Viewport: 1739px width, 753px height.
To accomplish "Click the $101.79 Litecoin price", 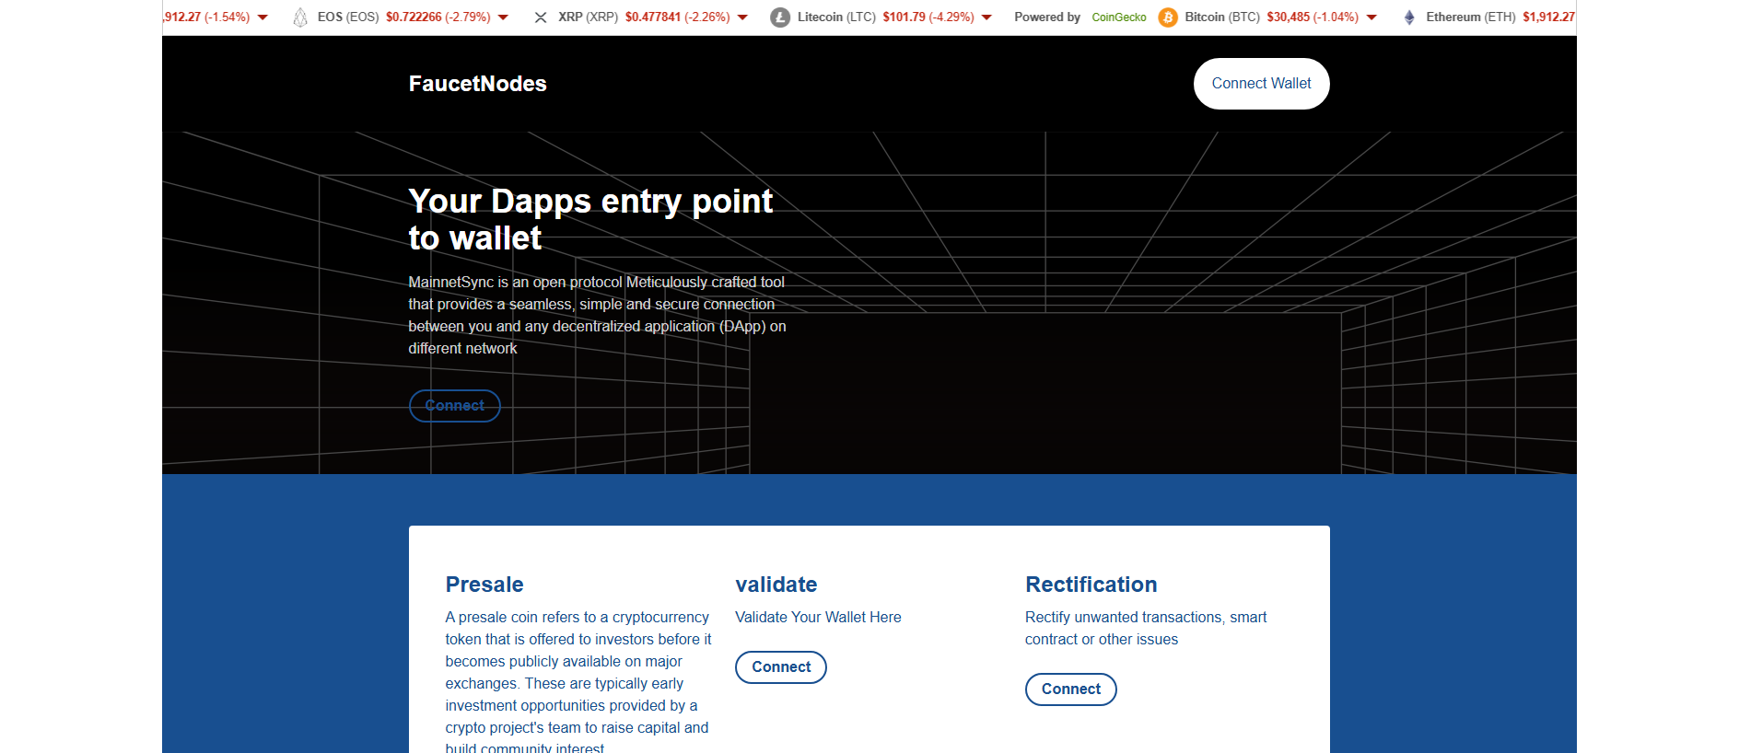I will (x=904, y=17).
